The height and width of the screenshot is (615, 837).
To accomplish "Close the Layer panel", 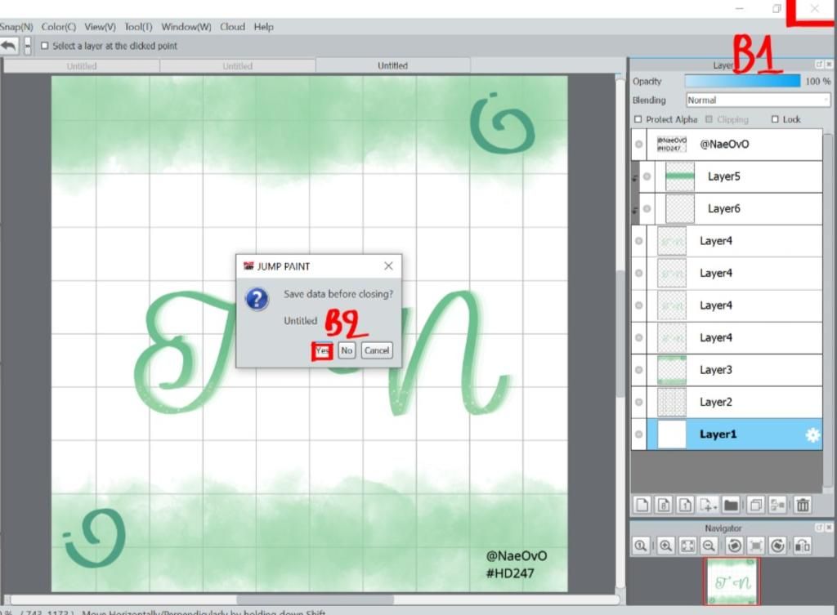I will coord(829,65).
